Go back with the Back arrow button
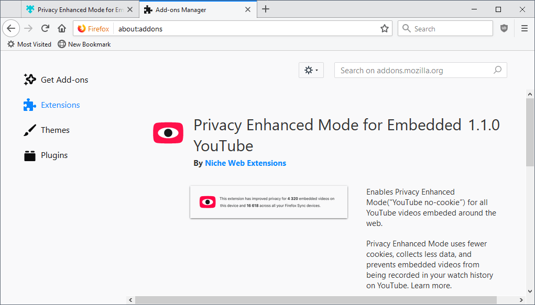Viewport: 535px width, 305px height. coord(11,28)
